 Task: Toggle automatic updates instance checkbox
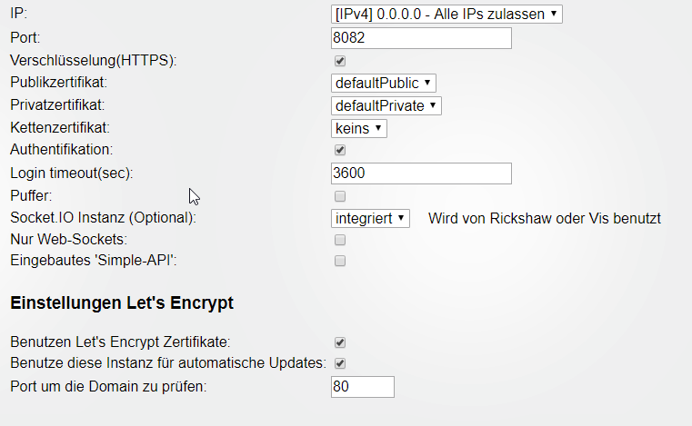[x=340, y=363]
